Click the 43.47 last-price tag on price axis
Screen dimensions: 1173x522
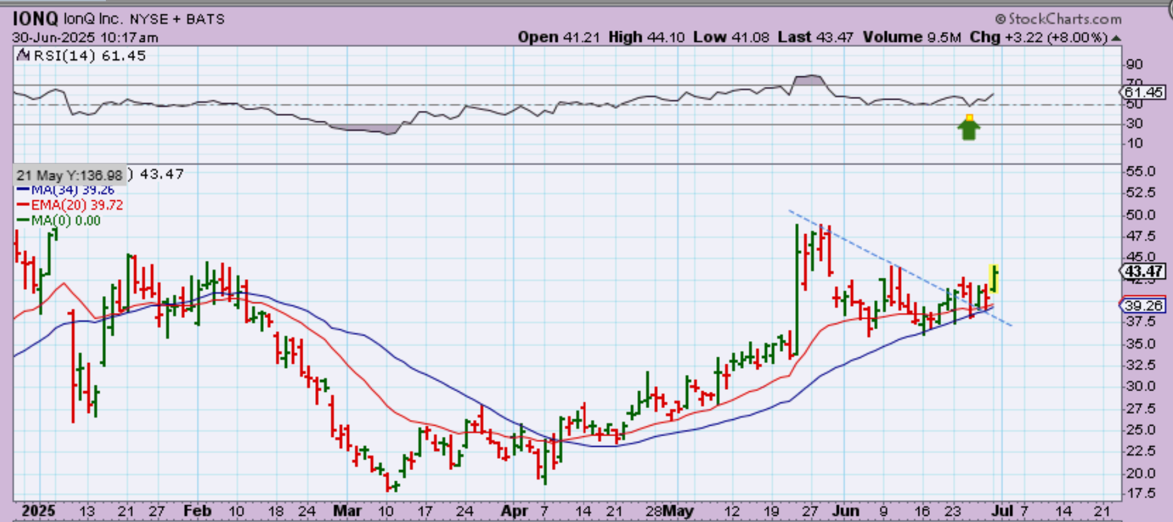tap(1143, 271)
